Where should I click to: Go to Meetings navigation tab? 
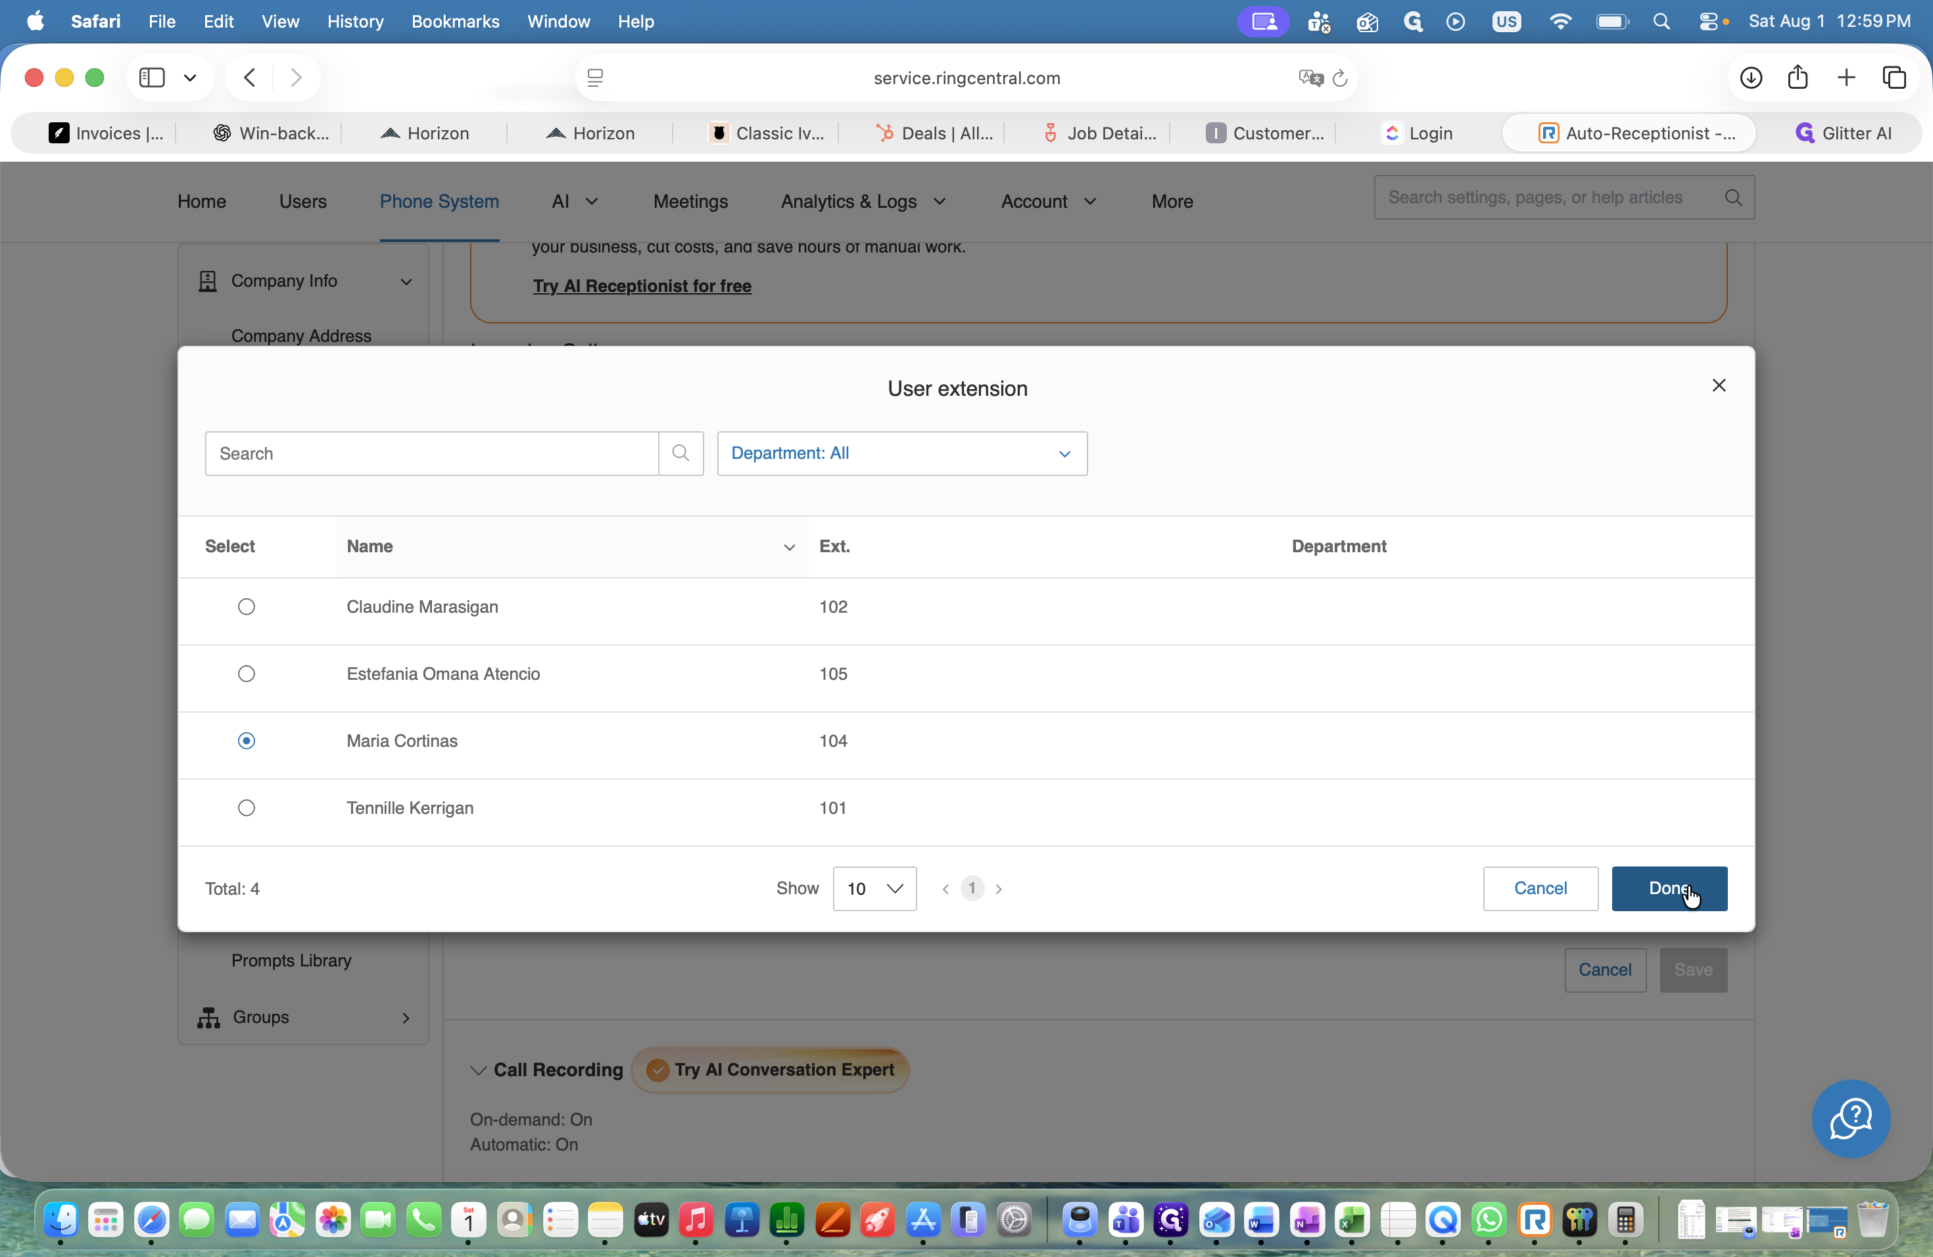click(690, 201)
